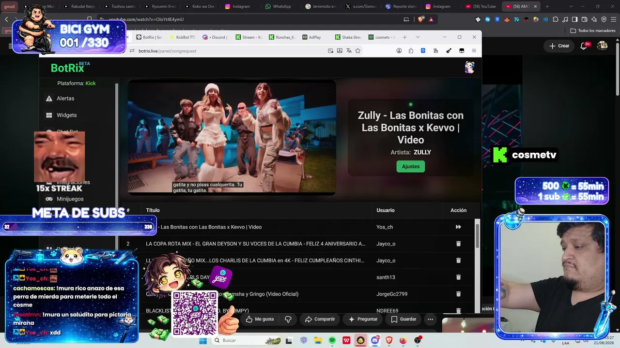Switch to the Stream Kick tab
Image resolution: width=620 pixels, height=348 pixels.
pyautogui.click(x=248, y=37)
